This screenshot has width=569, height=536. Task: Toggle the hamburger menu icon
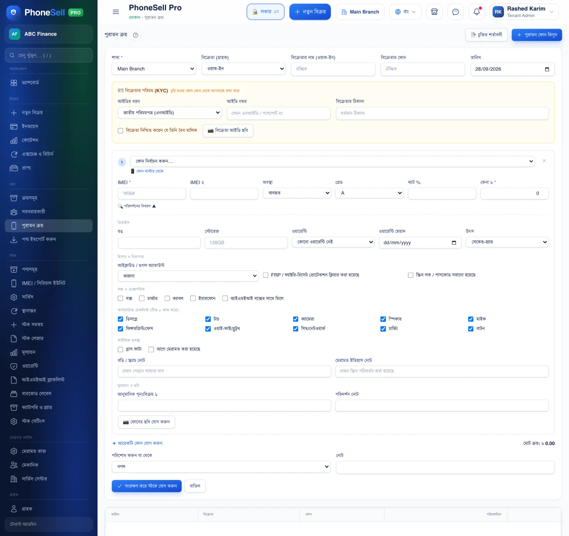(116, 12)
